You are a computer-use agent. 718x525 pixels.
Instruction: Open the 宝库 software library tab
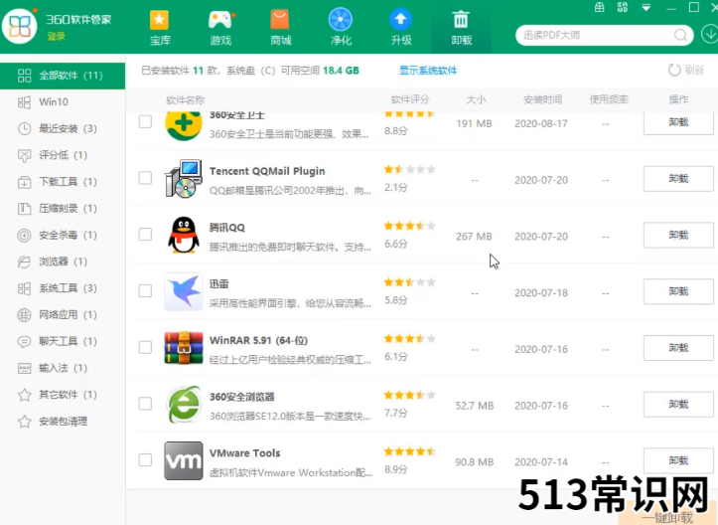[160, 28]
